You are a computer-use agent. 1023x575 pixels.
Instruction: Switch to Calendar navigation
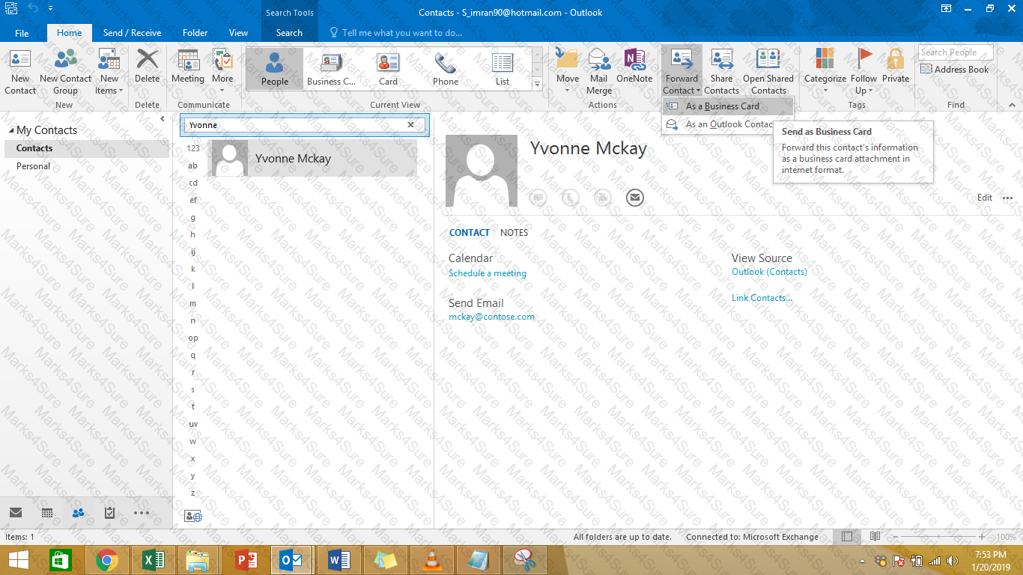point(47,513)
